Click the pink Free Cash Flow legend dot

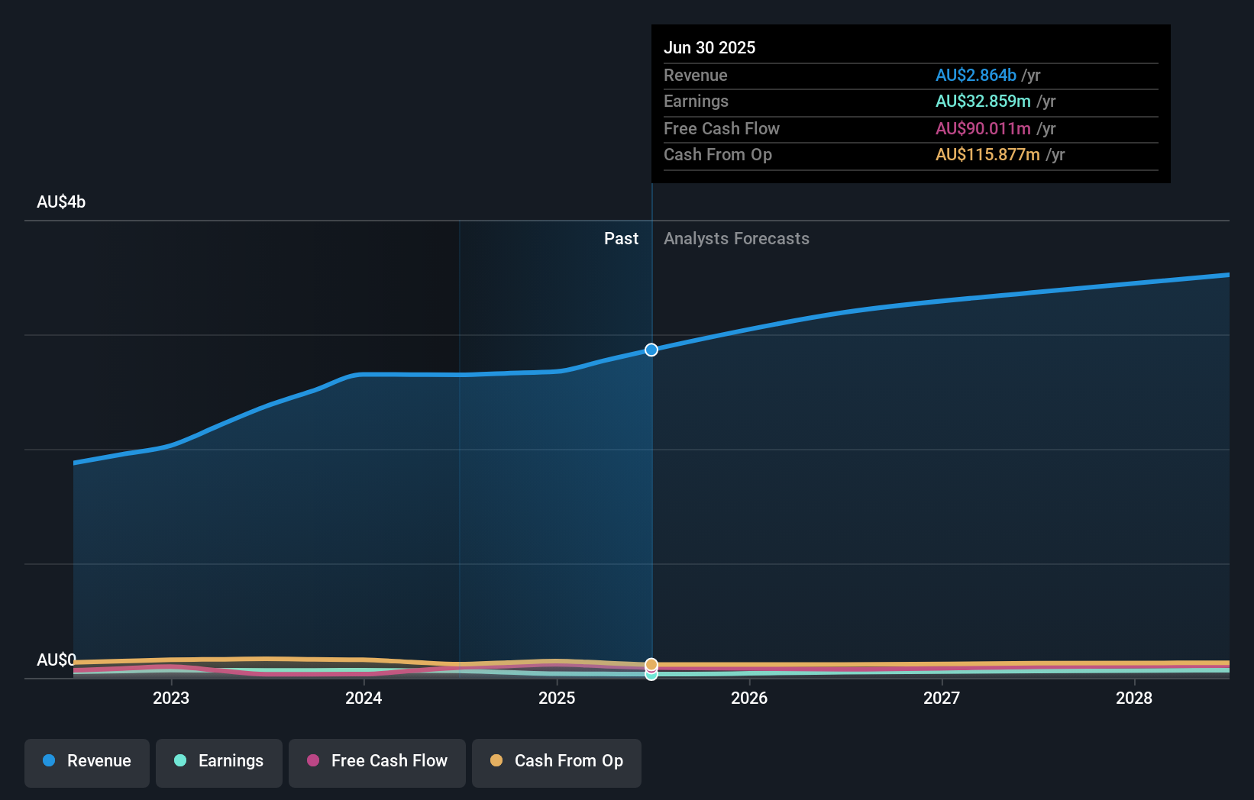[x=313, y=761]
